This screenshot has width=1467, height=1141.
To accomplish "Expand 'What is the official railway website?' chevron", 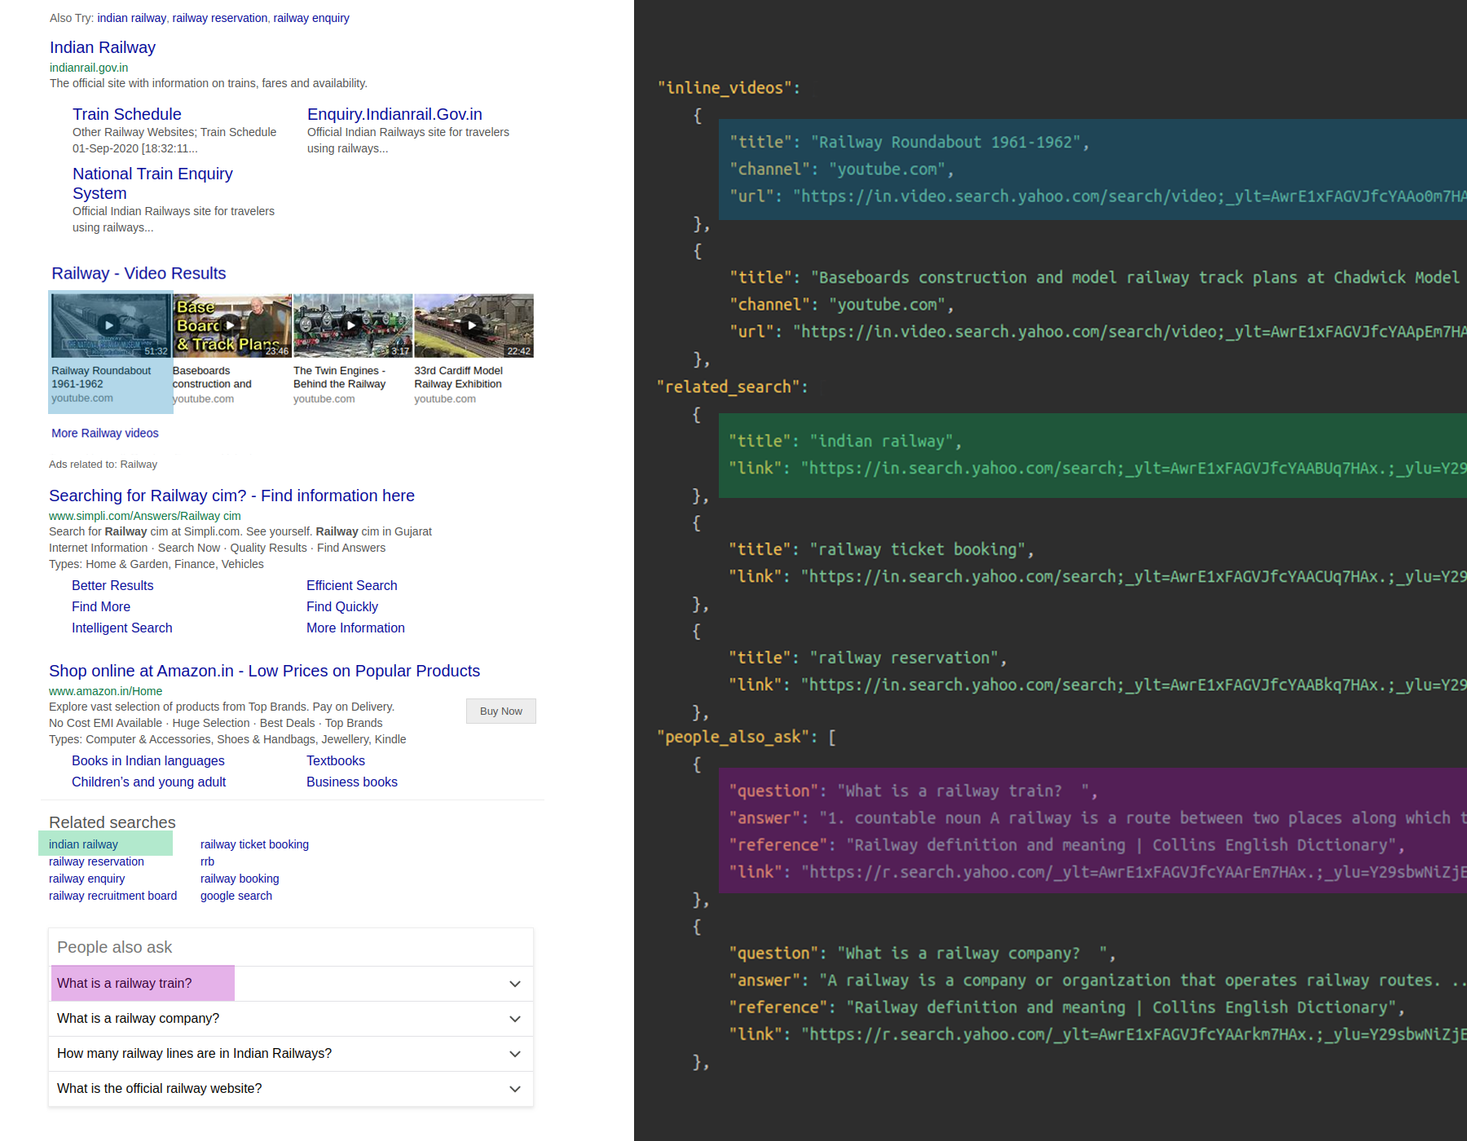I will pyautogui.click(x=515, y=1089).
